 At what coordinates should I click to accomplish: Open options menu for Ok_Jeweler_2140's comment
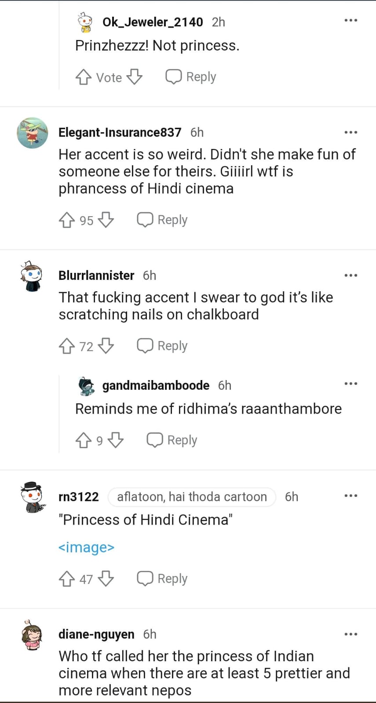[350, 20]
